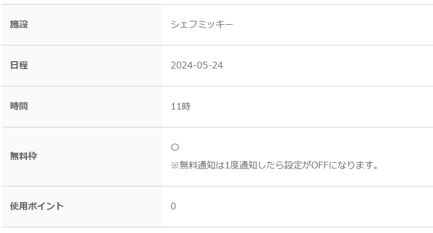This screenshot has width=433, height=233.
Task: Click the note about 無料通知 turning OFF
Action: (275, 165)
